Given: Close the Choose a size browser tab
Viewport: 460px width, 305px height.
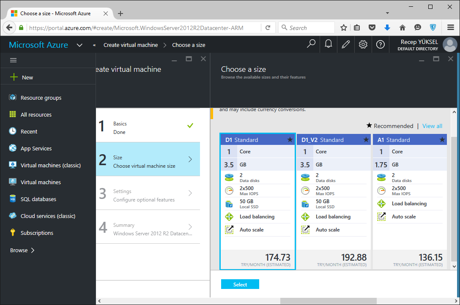Looking at the screenshot, I should (106, 14).
